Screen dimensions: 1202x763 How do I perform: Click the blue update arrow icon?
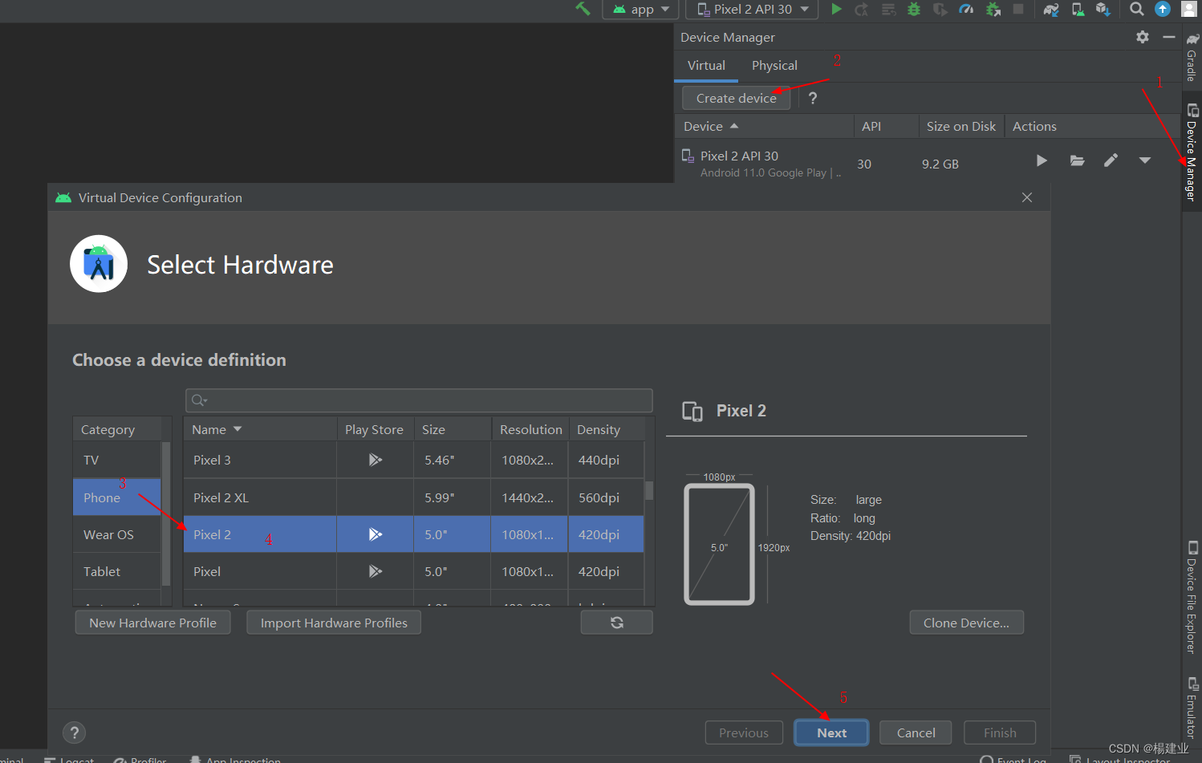[x=1162, y=9]
